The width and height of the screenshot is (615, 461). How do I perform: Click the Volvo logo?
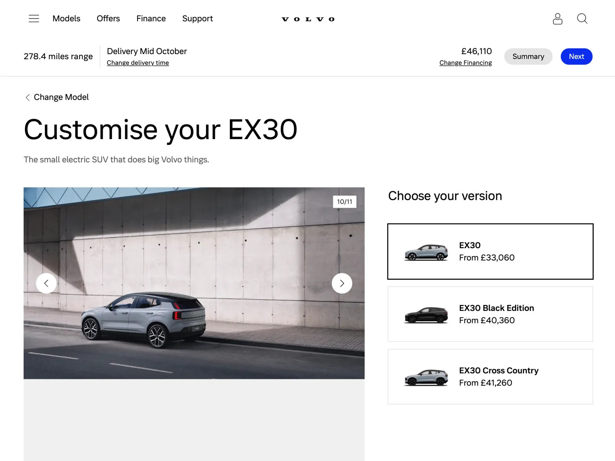(308, 19)
